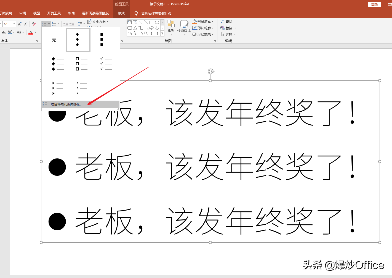The image size is (392, 278).
Task: Select the right block arrow shape
Action: [151, 28]
